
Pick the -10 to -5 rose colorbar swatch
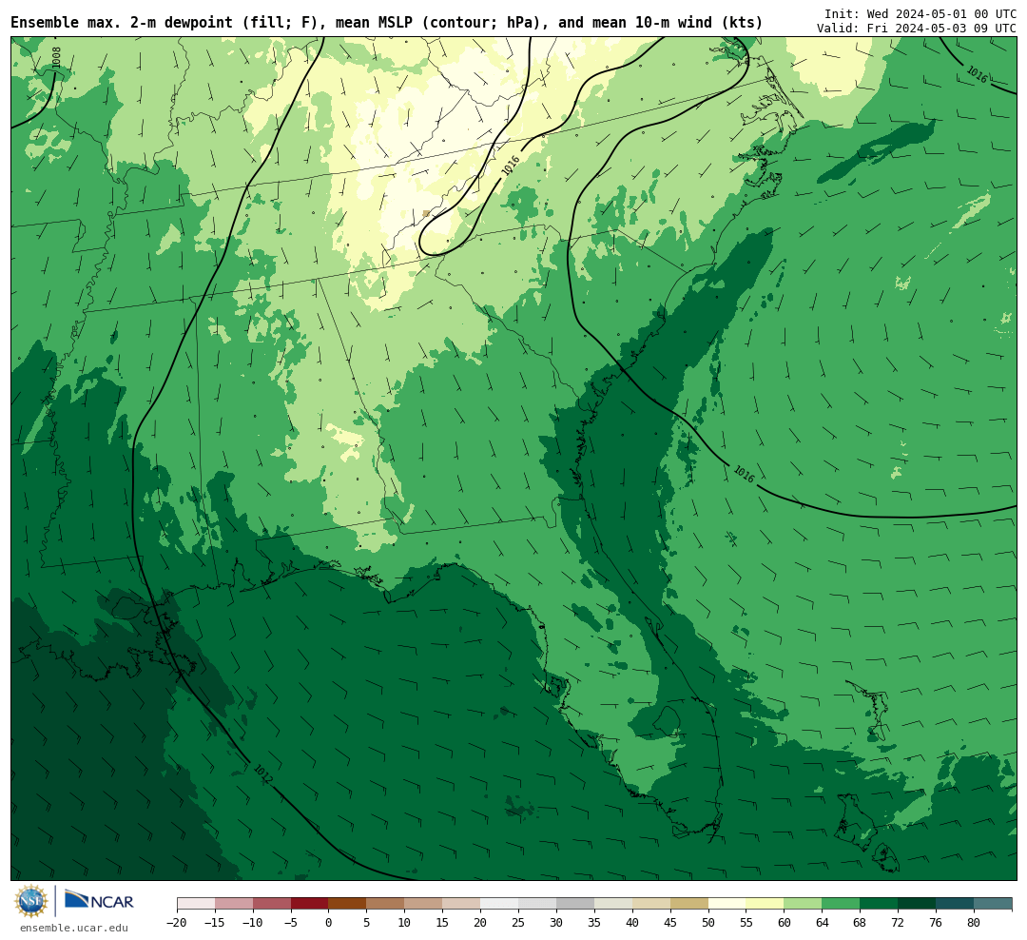pyautogui.click(x=272, y=904)
